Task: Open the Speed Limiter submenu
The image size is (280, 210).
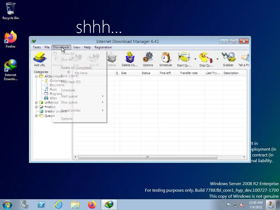Action: (x=79, y=110)
